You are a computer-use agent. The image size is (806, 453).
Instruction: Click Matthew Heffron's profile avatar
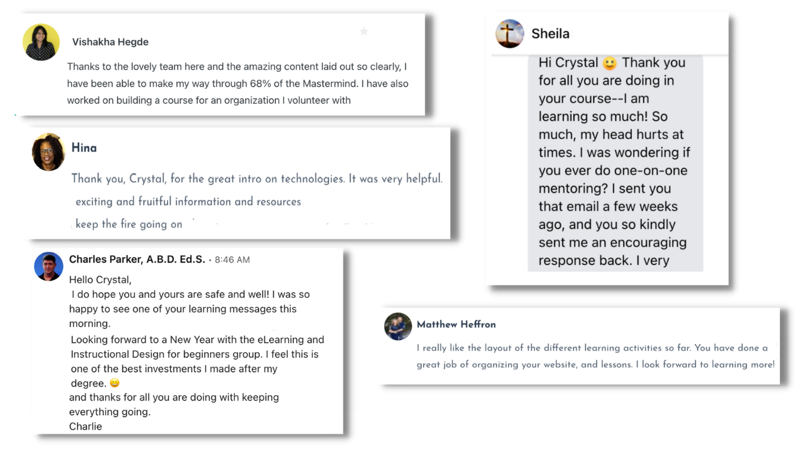(x=398, y=326)
